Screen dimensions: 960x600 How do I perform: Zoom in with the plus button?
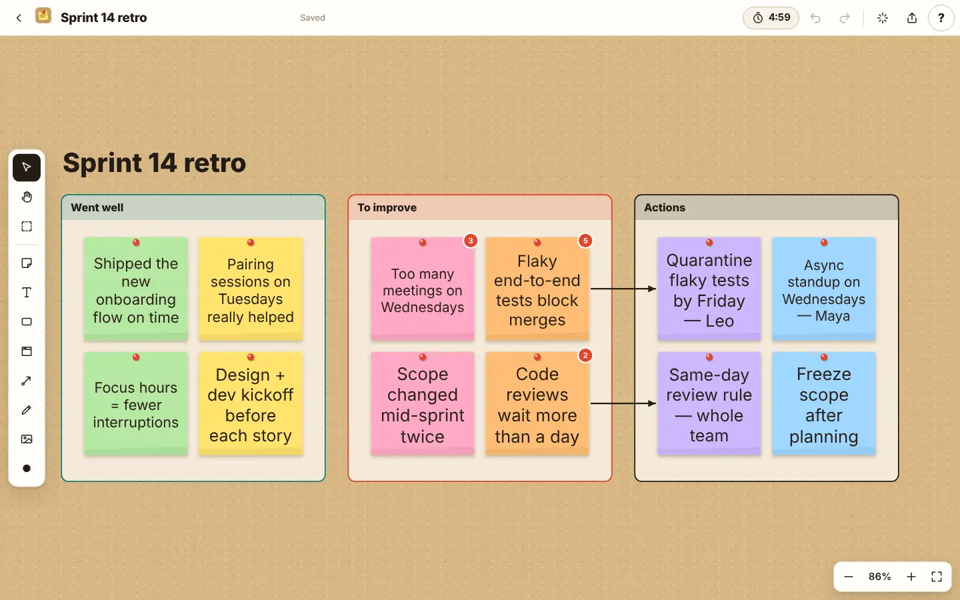(x=911, y=577)
